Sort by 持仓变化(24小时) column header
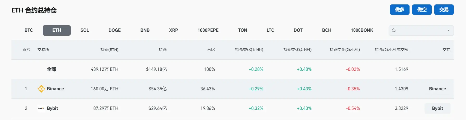Viewport: 466px width, 120px height. pyautogui.click(x=344, y=50)
